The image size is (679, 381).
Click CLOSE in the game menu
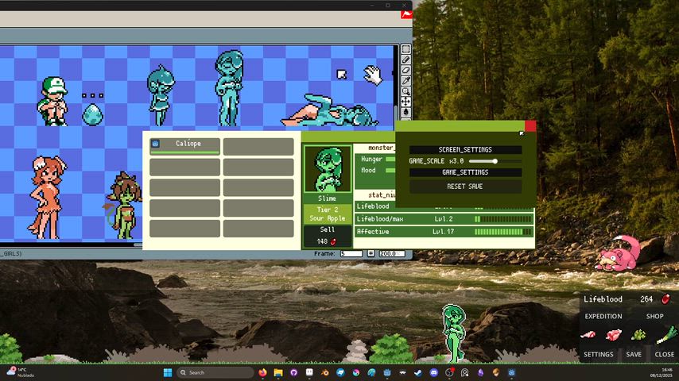(664, 354)
